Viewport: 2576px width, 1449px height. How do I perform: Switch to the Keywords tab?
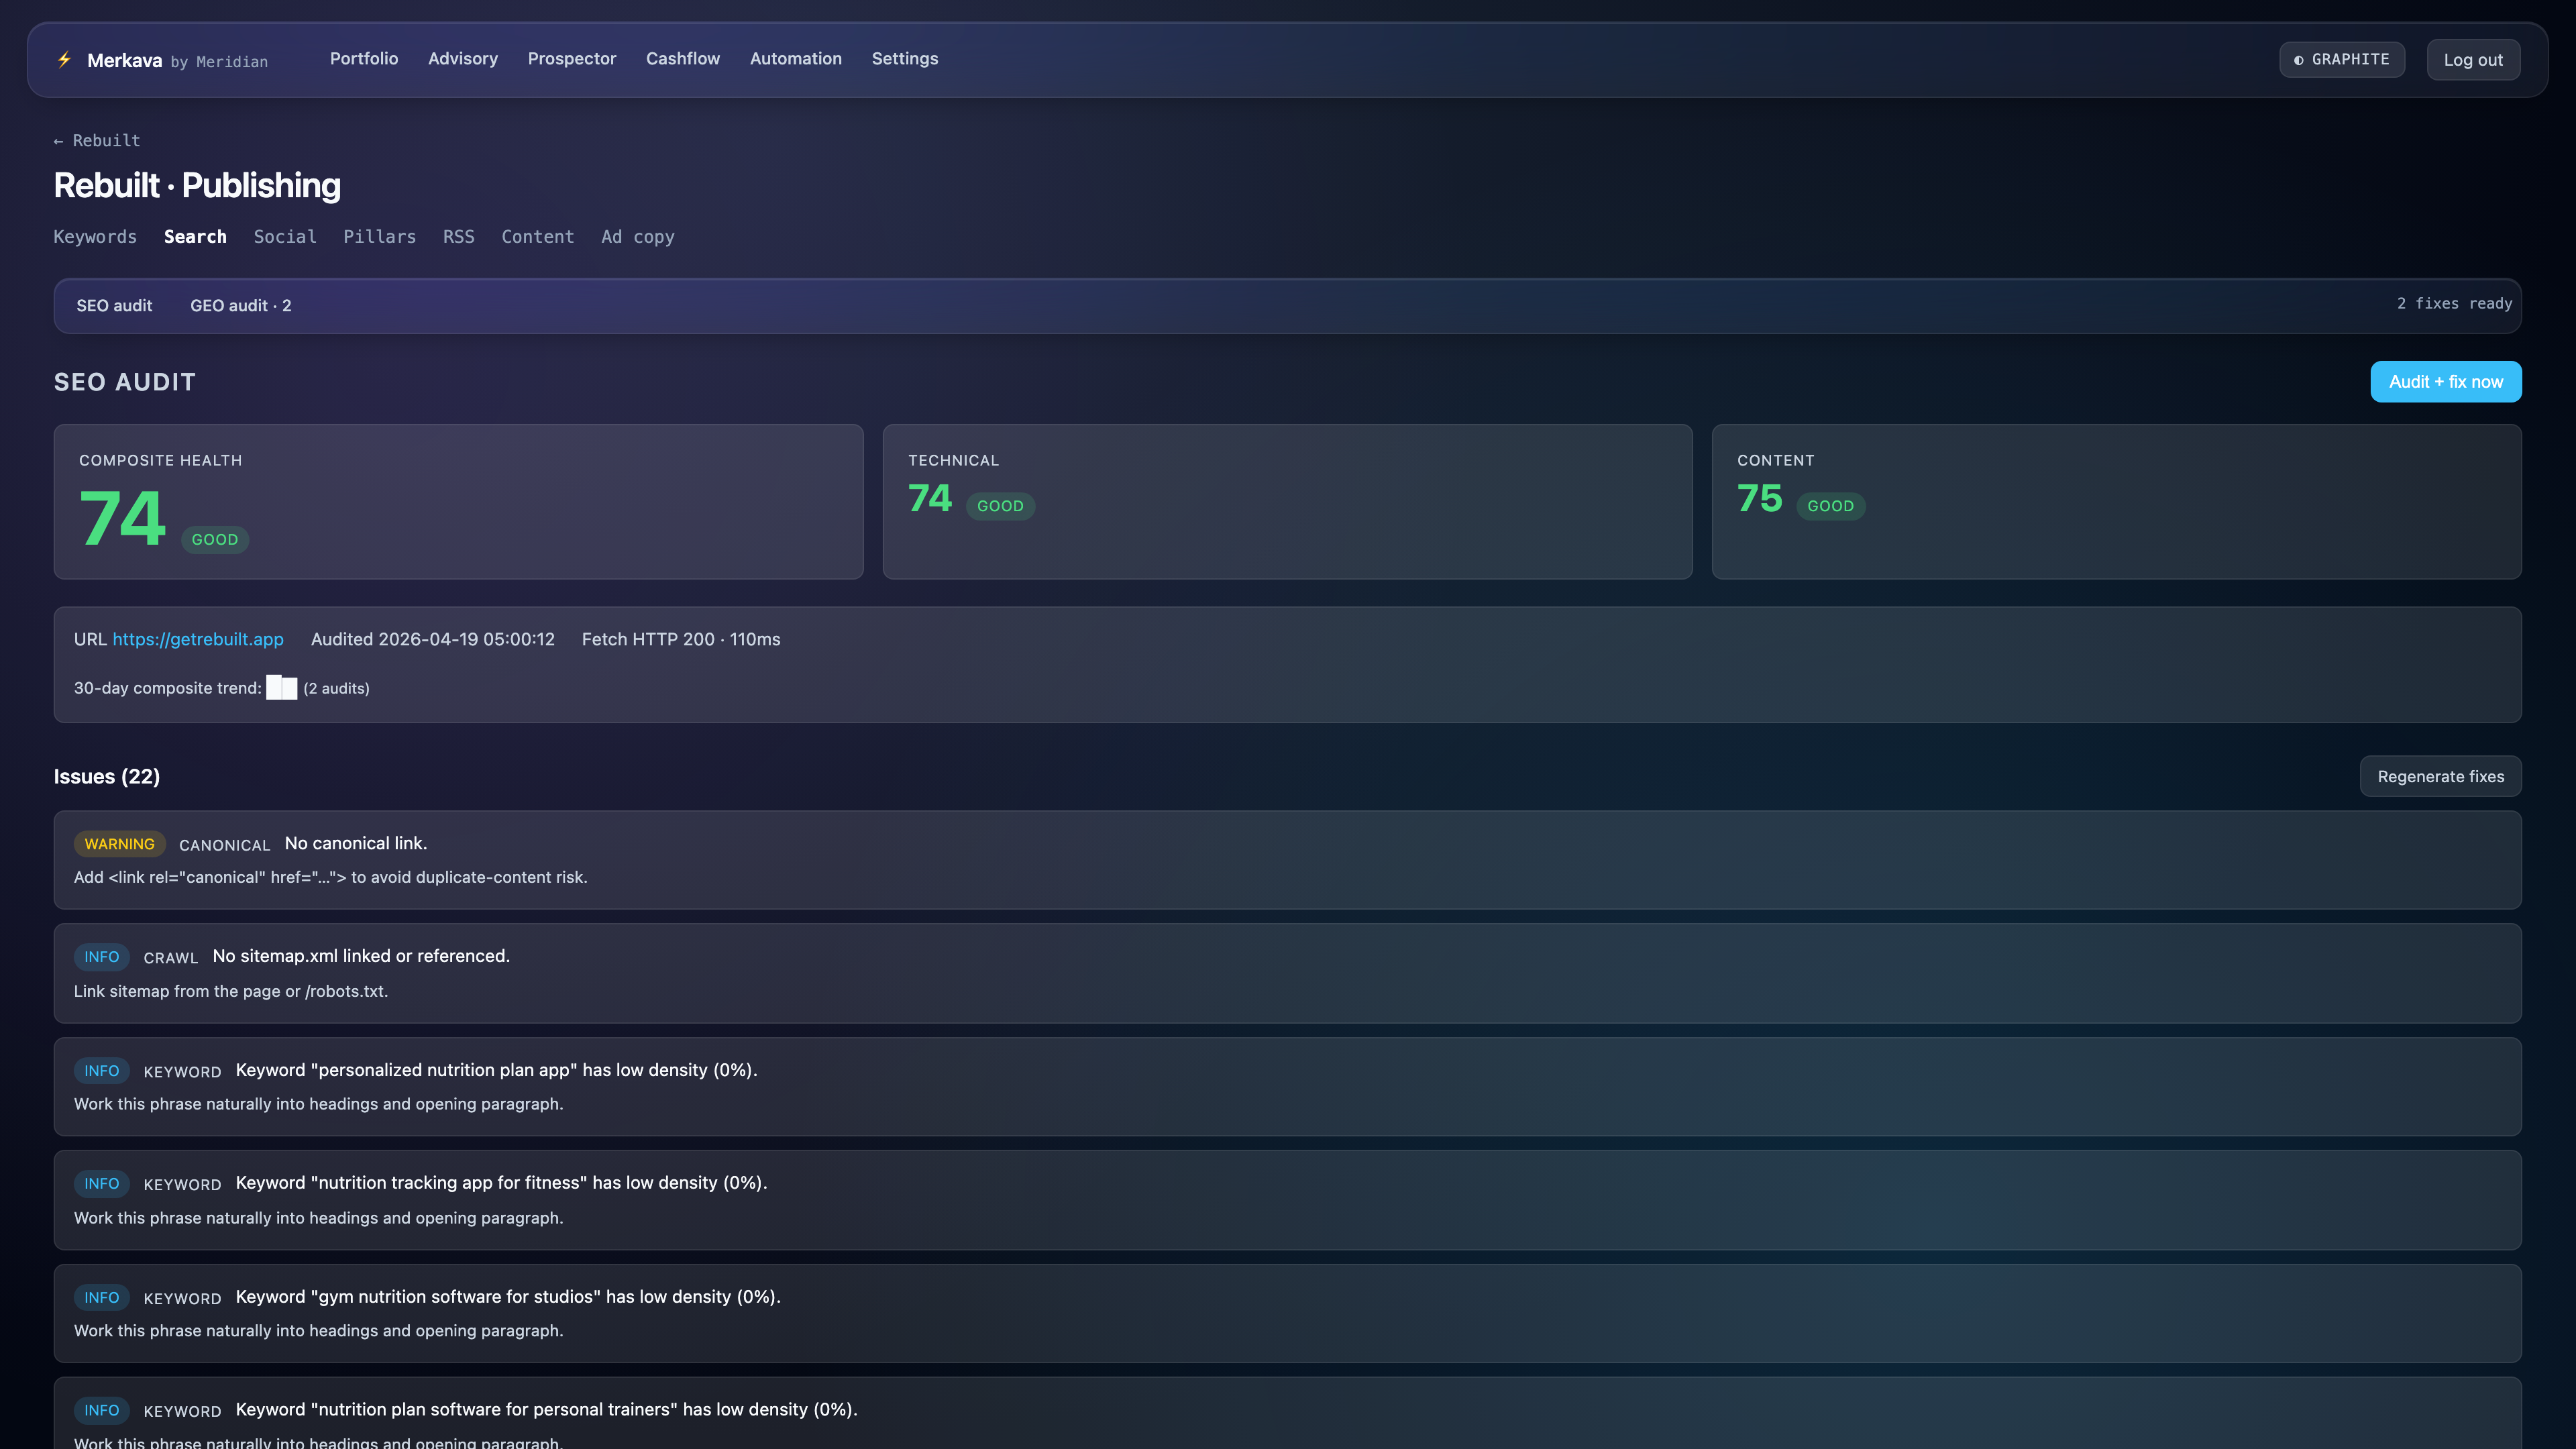pyautogui.click(x=95, y=237)
